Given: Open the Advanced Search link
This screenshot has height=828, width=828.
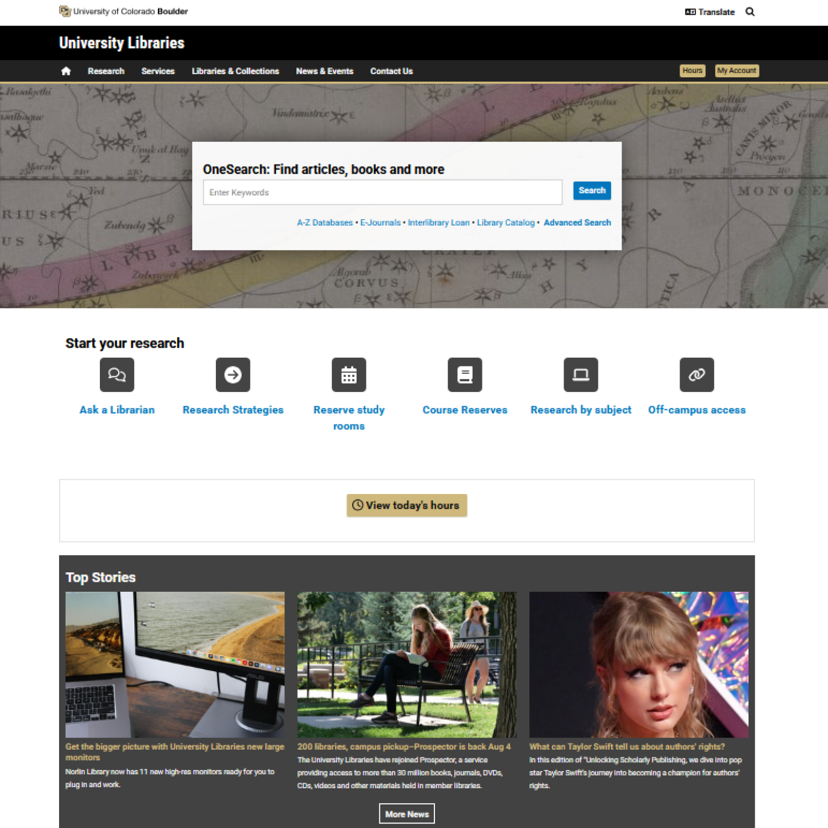Looking at the screenshot, I should tap(577, 222).
